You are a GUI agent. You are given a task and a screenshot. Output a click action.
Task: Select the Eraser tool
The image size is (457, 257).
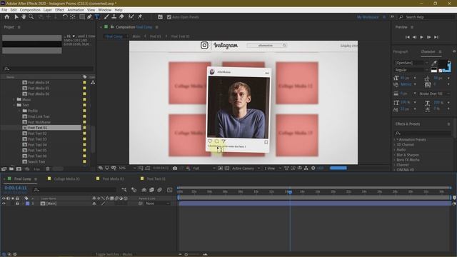(121, 17)
